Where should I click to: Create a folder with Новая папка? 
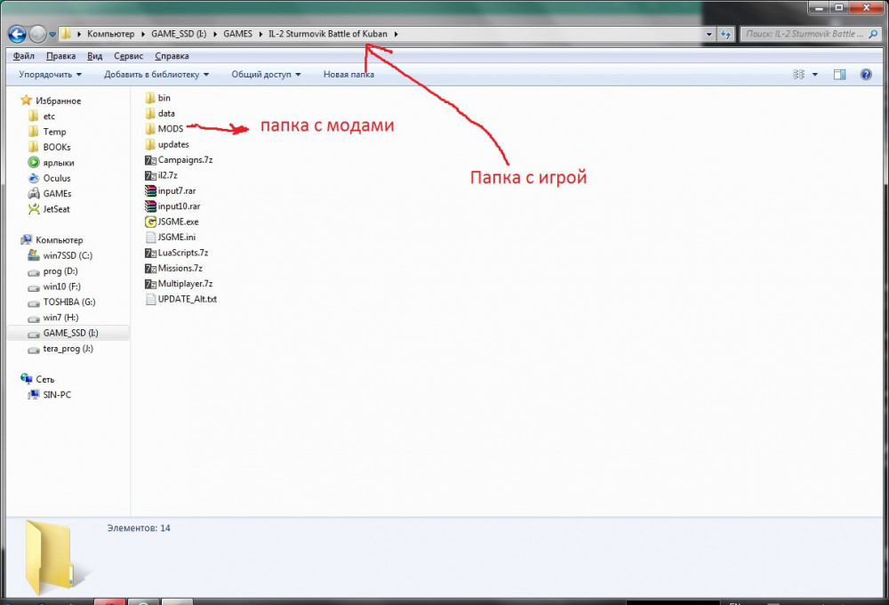click(x=348, y=75)
